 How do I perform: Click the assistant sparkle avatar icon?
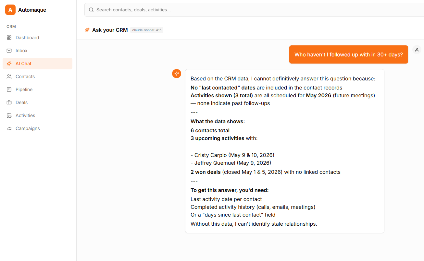[x=177, y=74]
